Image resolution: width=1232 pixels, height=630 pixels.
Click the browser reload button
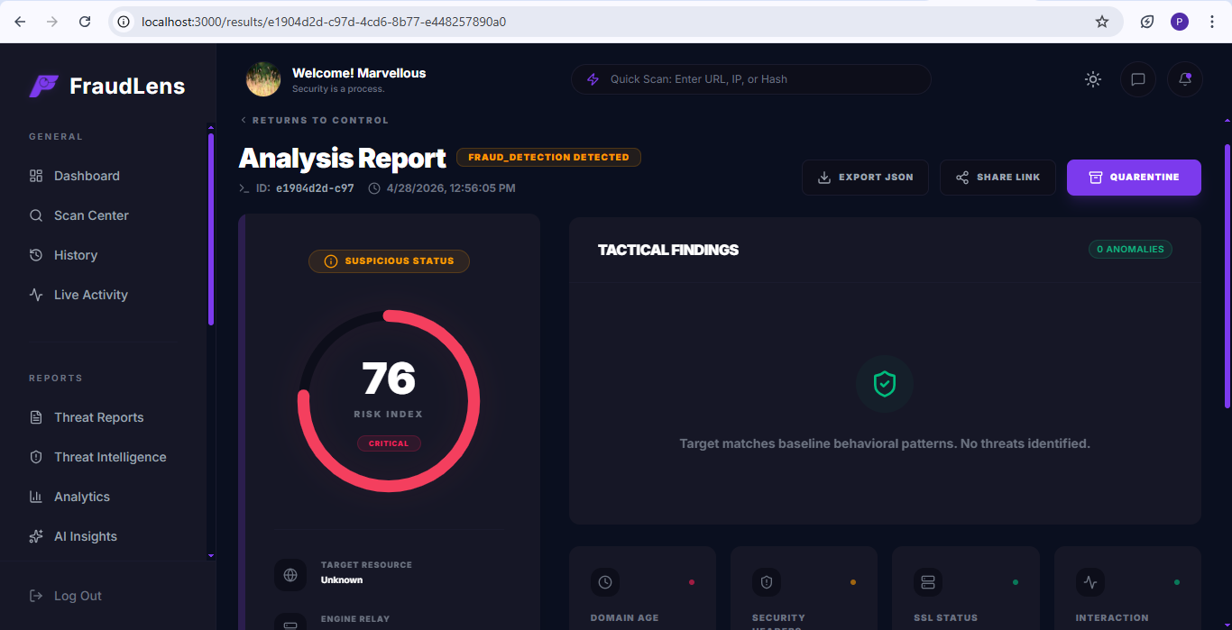coord(85,22)
